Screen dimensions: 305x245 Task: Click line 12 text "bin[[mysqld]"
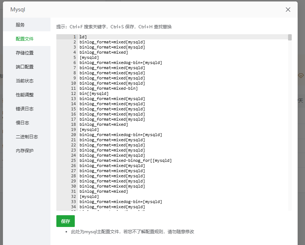tap(94, 93)
